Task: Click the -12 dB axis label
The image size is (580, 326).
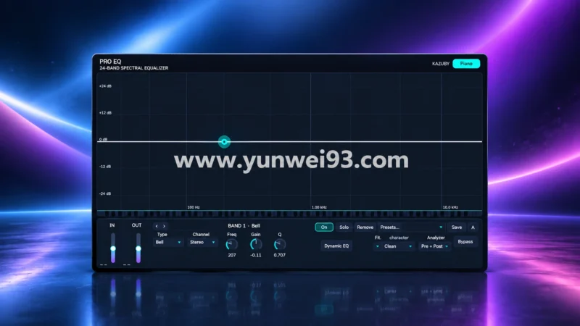Action: [105, 167]
